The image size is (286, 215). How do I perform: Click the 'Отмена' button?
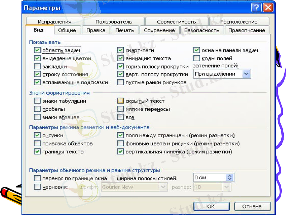tap(252, 206)
